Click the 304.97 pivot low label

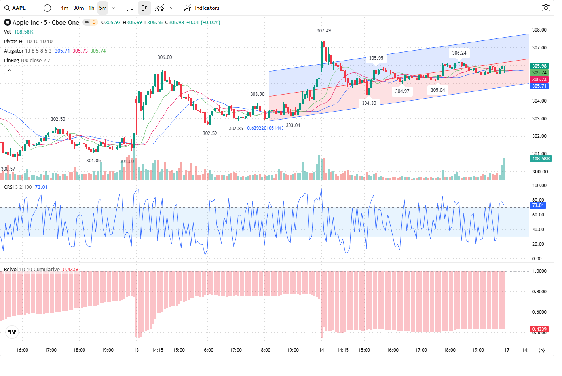[402, 91]
